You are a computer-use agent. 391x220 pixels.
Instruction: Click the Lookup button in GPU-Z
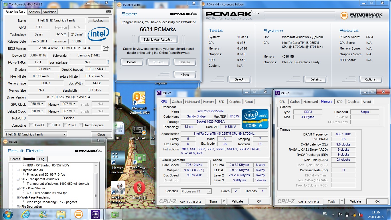pyautogui.click(x=98, y=20)
